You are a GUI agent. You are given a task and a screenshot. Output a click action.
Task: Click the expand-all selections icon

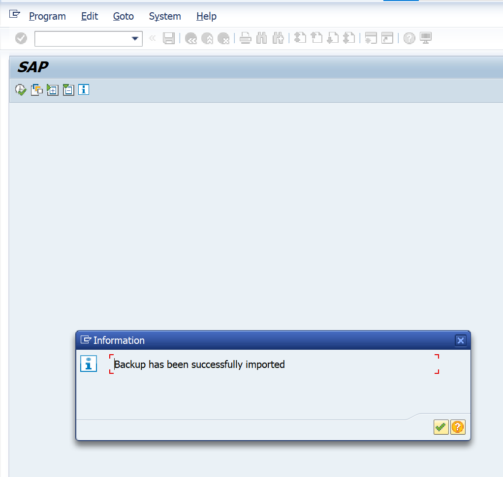[52, 90]
